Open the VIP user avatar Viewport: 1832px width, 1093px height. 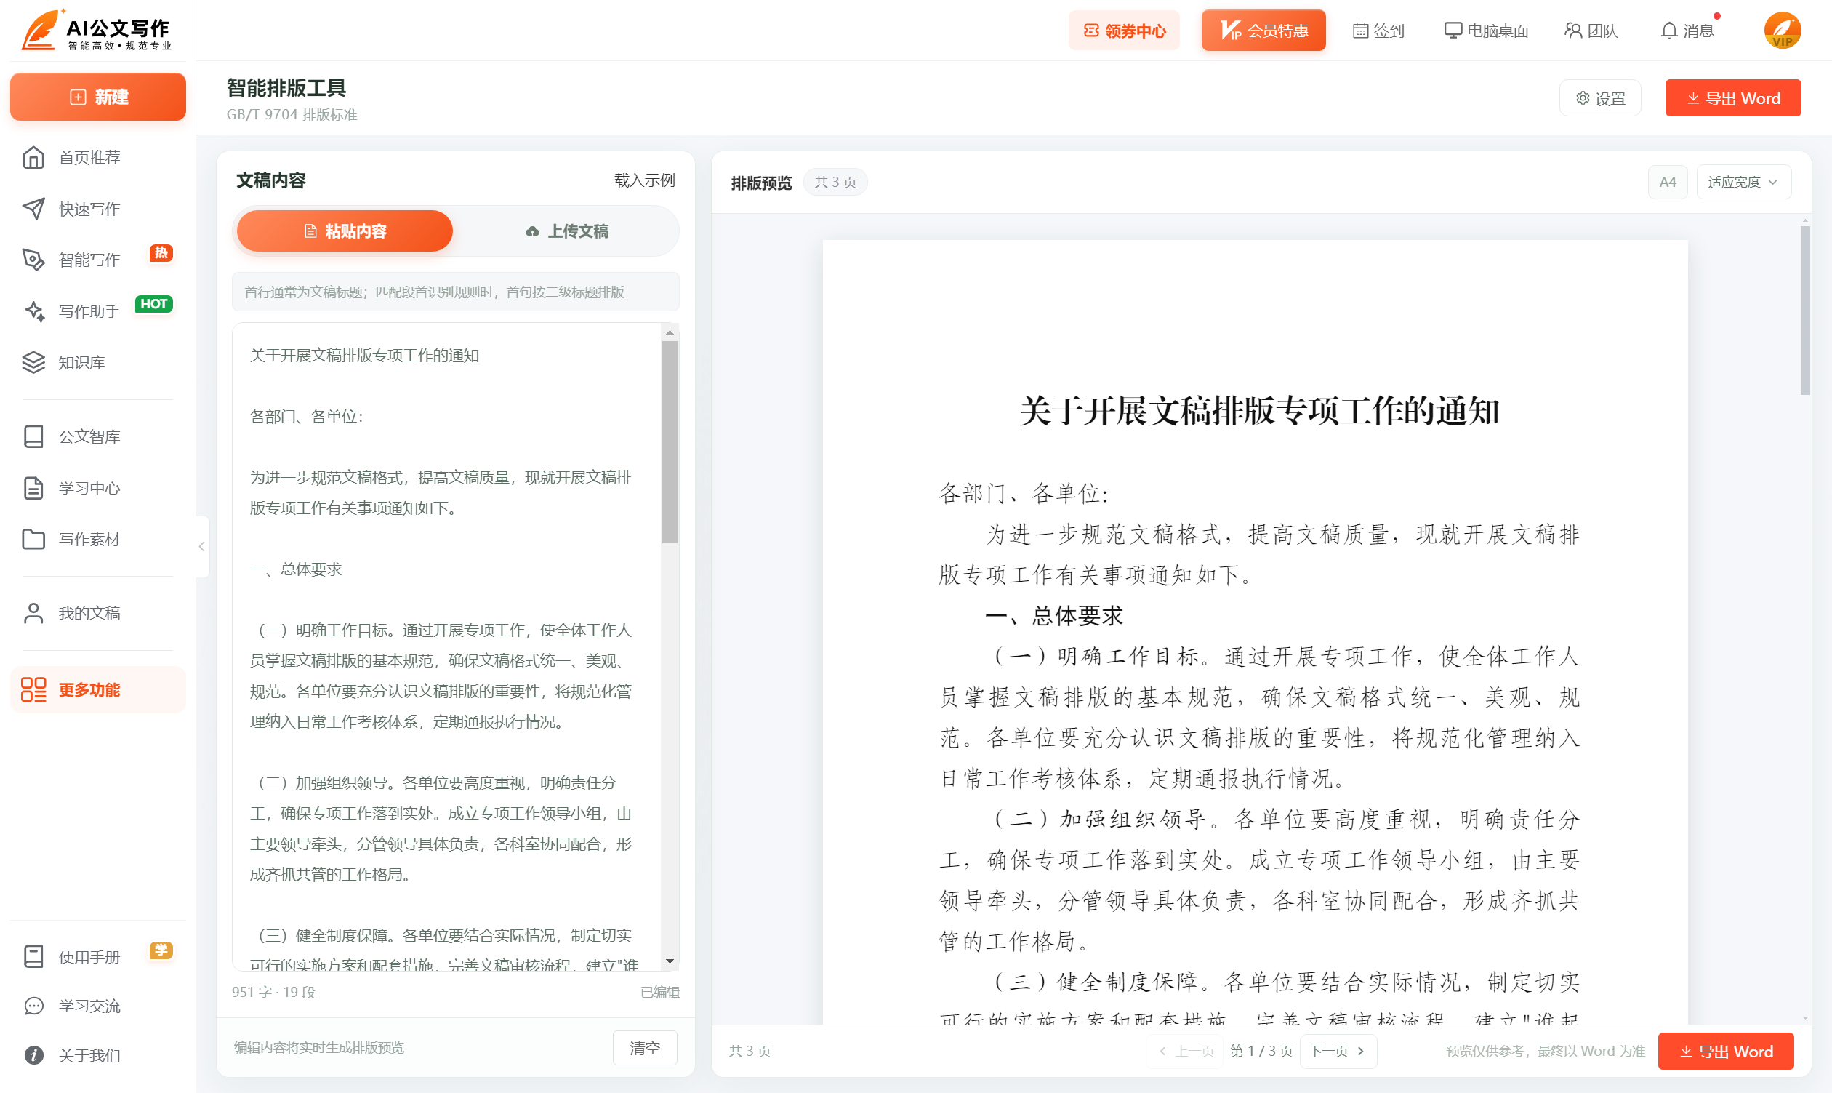(x=1782, y=31)
